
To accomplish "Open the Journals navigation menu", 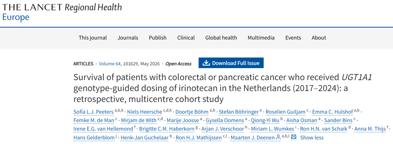I will tap(128, 38).
